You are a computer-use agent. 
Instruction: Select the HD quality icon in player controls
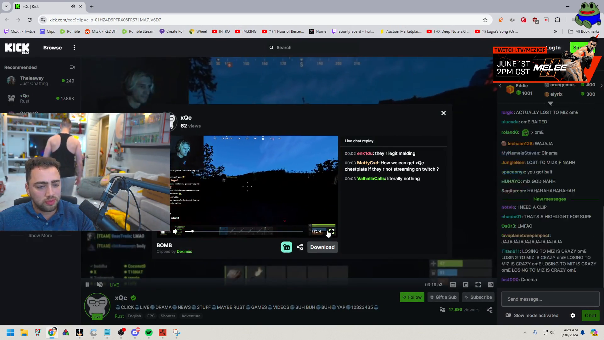490,284
